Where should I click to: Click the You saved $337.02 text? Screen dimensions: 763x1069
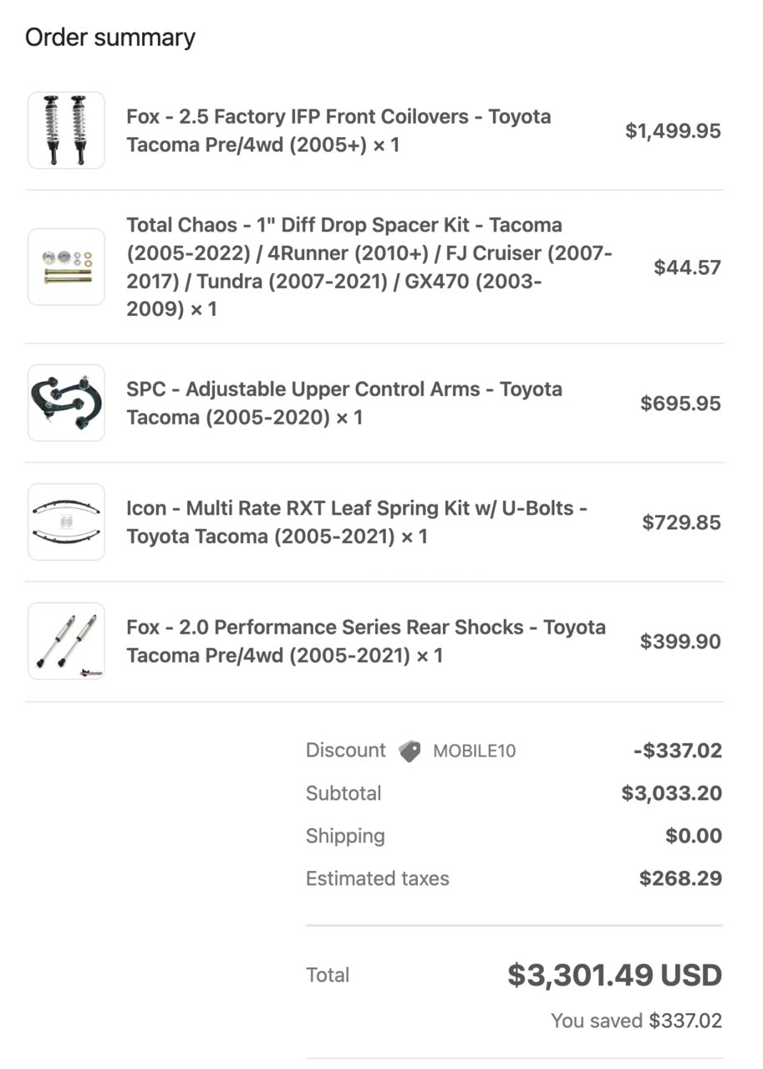pos(636,1021)
